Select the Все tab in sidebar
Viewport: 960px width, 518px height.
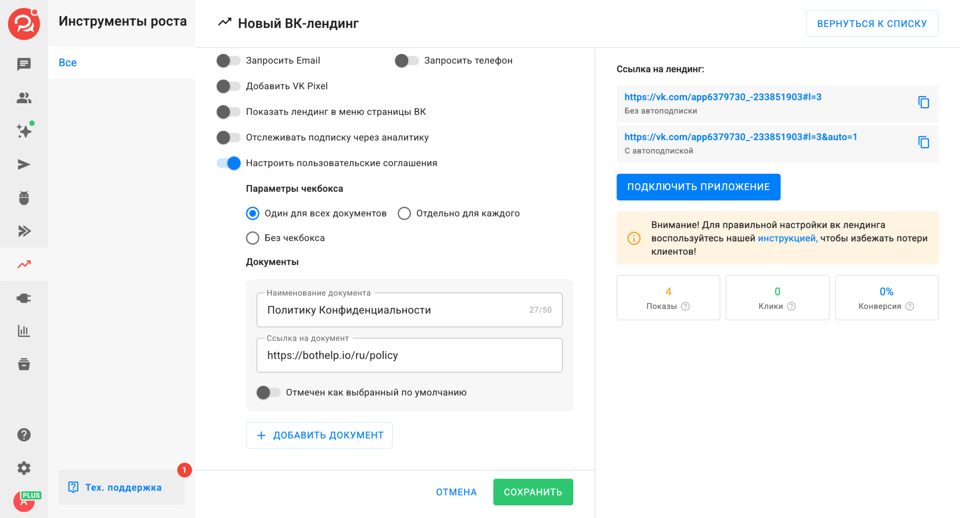point(67,63)
